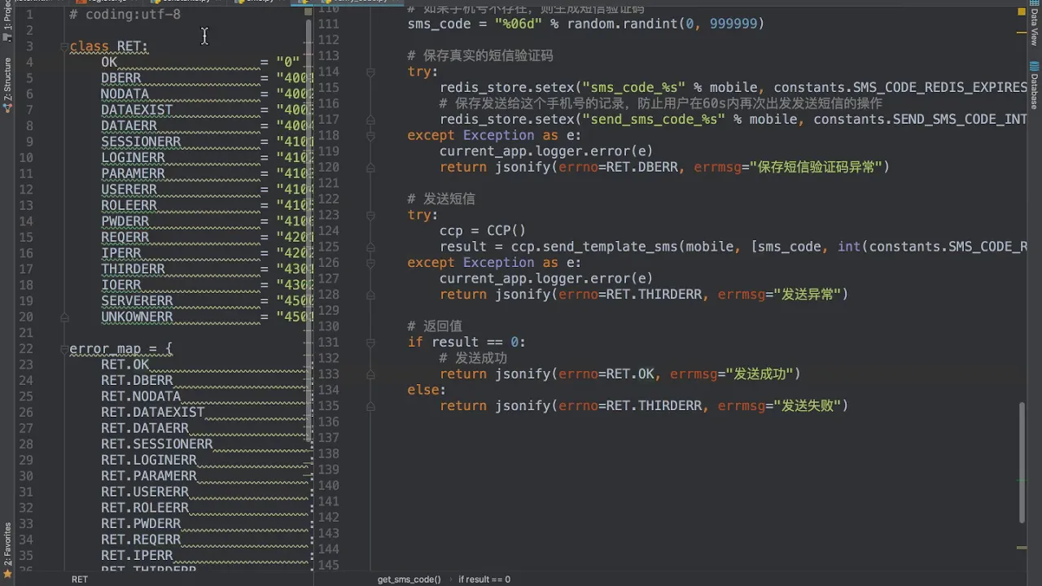
Task: Fold the except block at line 126
Action: point(370,263)
